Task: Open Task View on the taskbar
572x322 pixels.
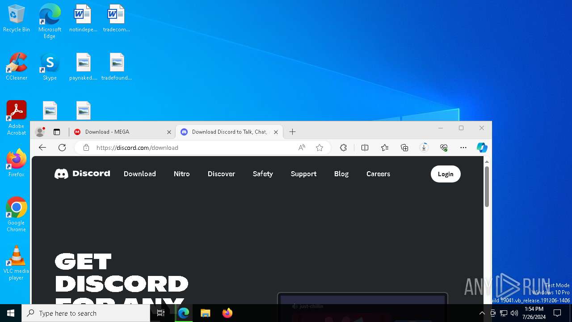Action: pos(161,313)
